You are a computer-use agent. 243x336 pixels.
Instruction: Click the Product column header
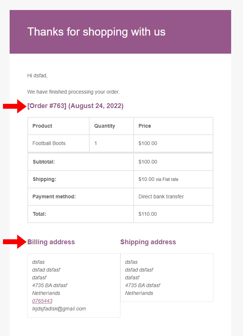pyautogui.click(x=42, y=126)
